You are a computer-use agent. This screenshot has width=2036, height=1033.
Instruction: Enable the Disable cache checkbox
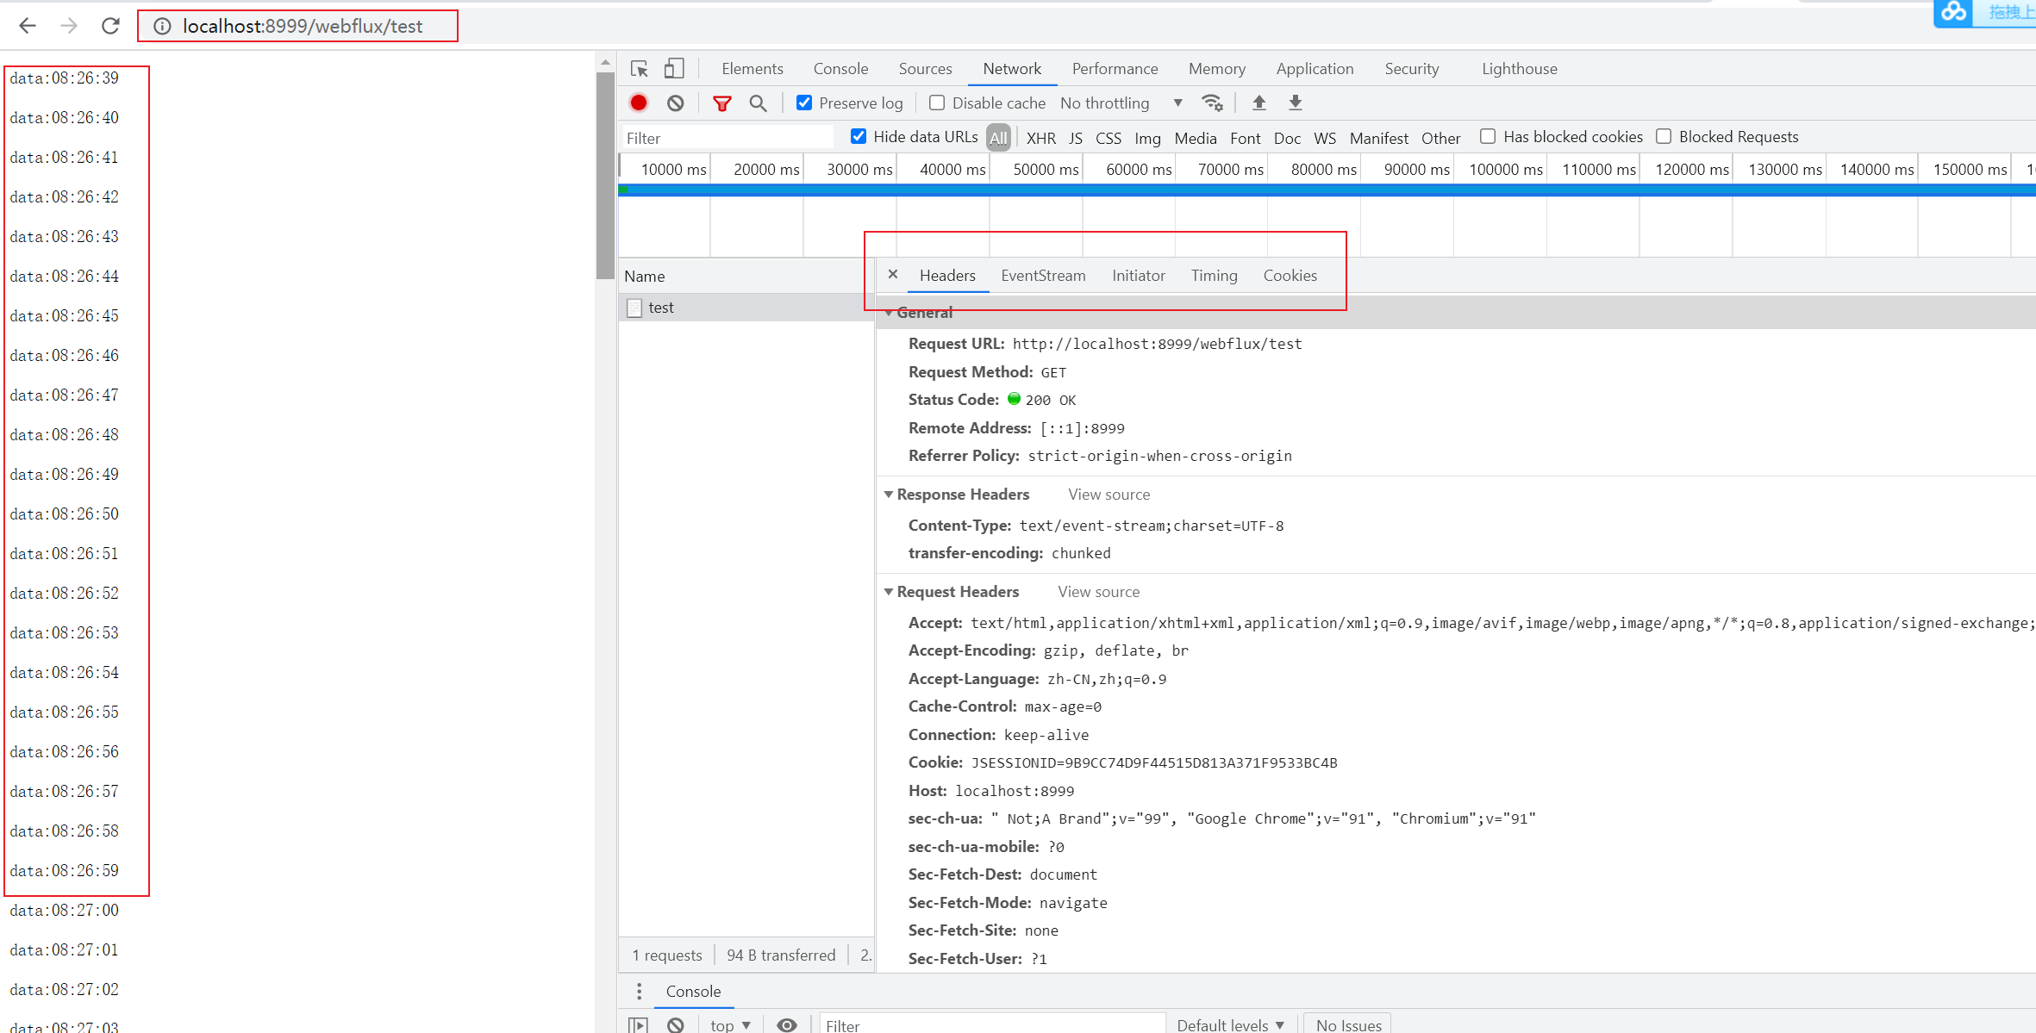click(937, 103)
